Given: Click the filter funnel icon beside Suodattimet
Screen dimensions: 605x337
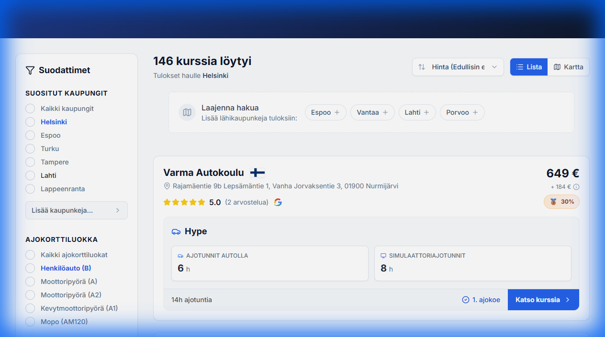Looking at the screenshot, I should tap(31, 70).
